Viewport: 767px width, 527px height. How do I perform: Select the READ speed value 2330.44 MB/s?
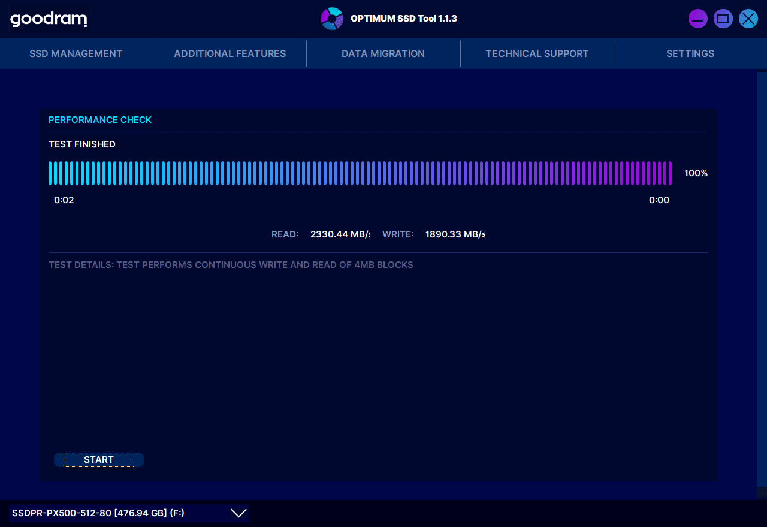[x=340, y=234]
